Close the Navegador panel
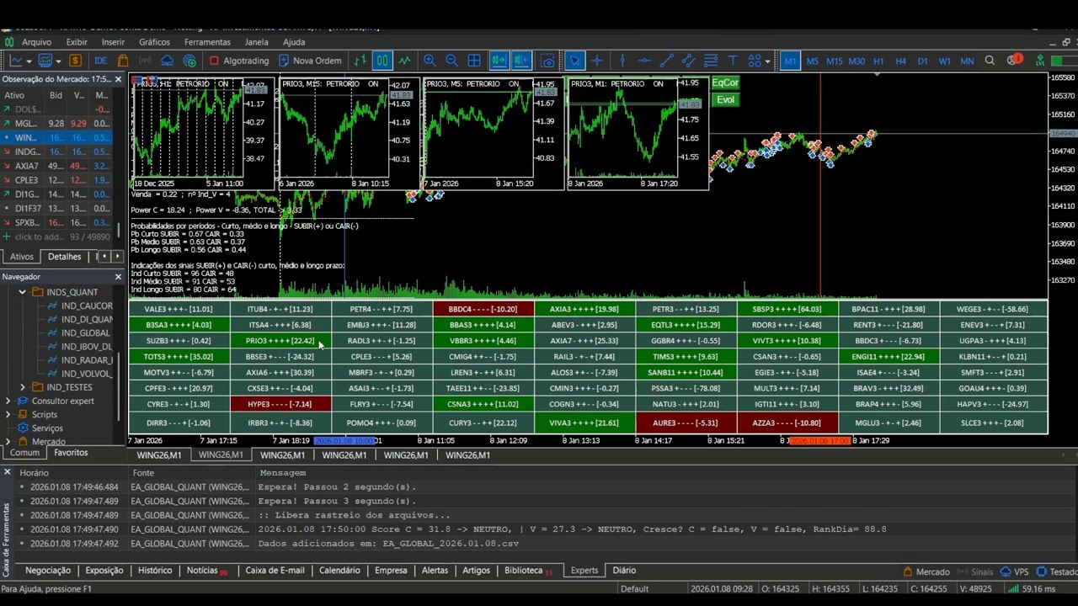Viewport: 1078px width, 606px height. (118, 277)
